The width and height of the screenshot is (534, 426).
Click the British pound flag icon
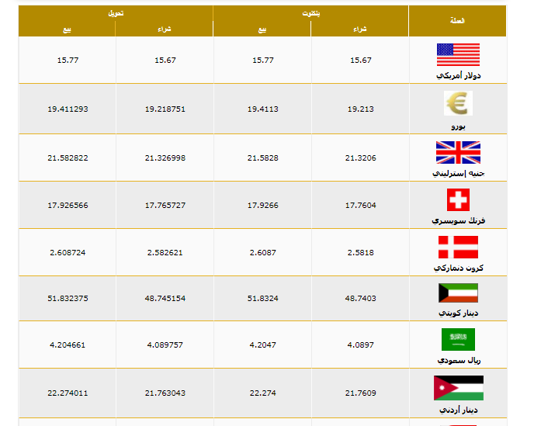pyautogui.click(x=458, y=151)
